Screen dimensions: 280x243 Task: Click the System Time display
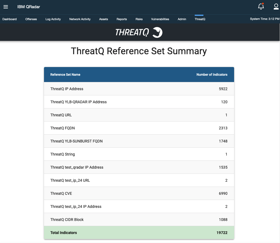[265, 19]
